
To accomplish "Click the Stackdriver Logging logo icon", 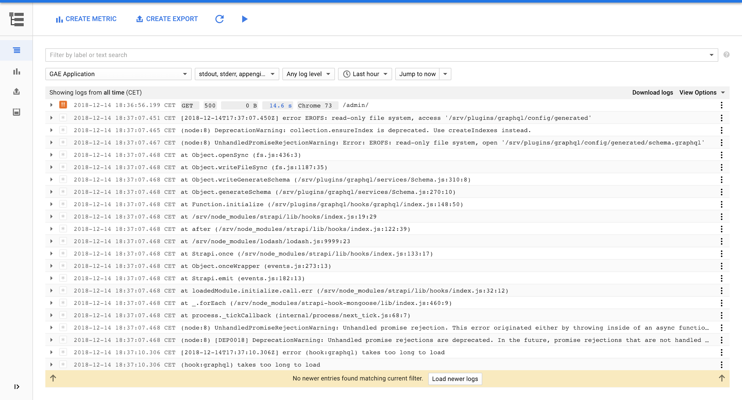I will pyautogui.click(x=16, y=19).
